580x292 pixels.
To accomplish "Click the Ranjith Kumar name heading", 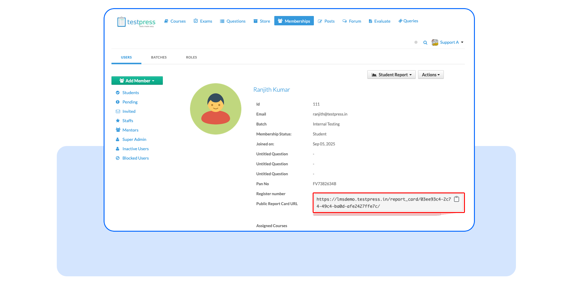I will pyautogui.click(x=272, y=90).
